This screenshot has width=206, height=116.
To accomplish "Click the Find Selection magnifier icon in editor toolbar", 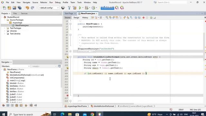I will (x=107, y=17).
